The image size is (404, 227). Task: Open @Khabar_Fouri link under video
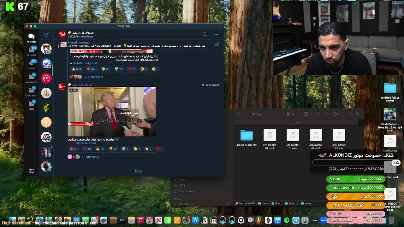(x=86, y=143)
